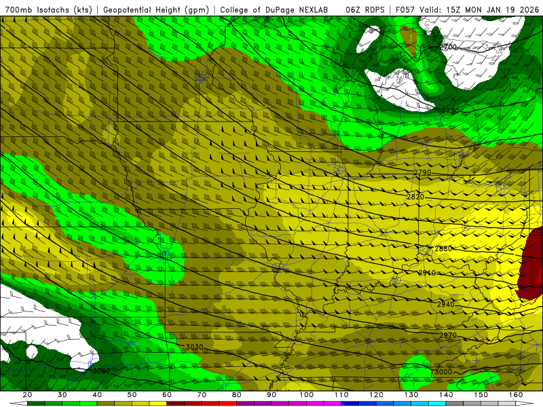Click the 2880 height contour label
The height and width of the screenshot is (407, 543).
[x=443, y=248]
